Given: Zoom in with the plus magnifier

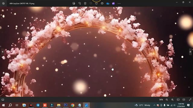Looking at the screenshot, I should [172, 100].
